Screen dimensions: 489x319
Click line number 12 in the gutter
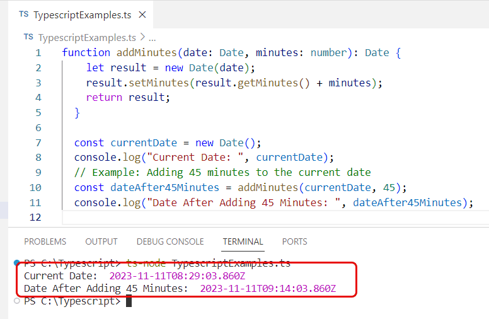pos(35,217)
